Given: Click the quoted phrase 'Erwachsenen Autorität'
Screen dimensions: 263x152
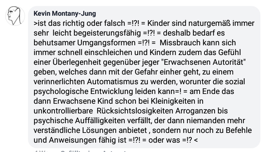Looking at the screenshot, I should click(203, 62).
